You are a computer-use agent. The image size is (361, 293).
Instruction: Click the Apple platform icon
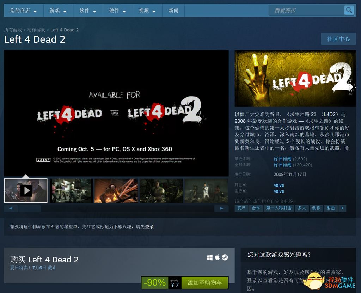click(217, 257)
